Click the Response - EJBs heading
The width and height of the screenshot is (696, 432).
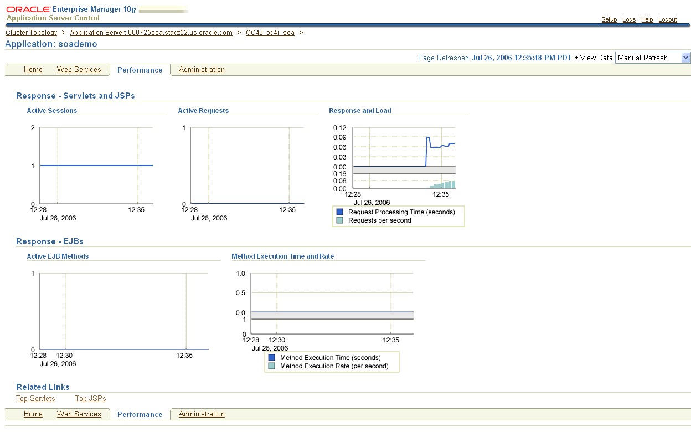(x=50, y=241)
